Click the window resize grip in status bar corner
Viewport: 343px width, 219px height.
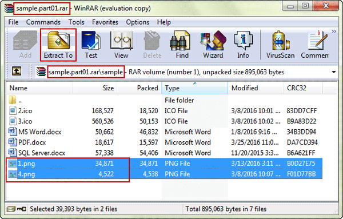[335, 211]
